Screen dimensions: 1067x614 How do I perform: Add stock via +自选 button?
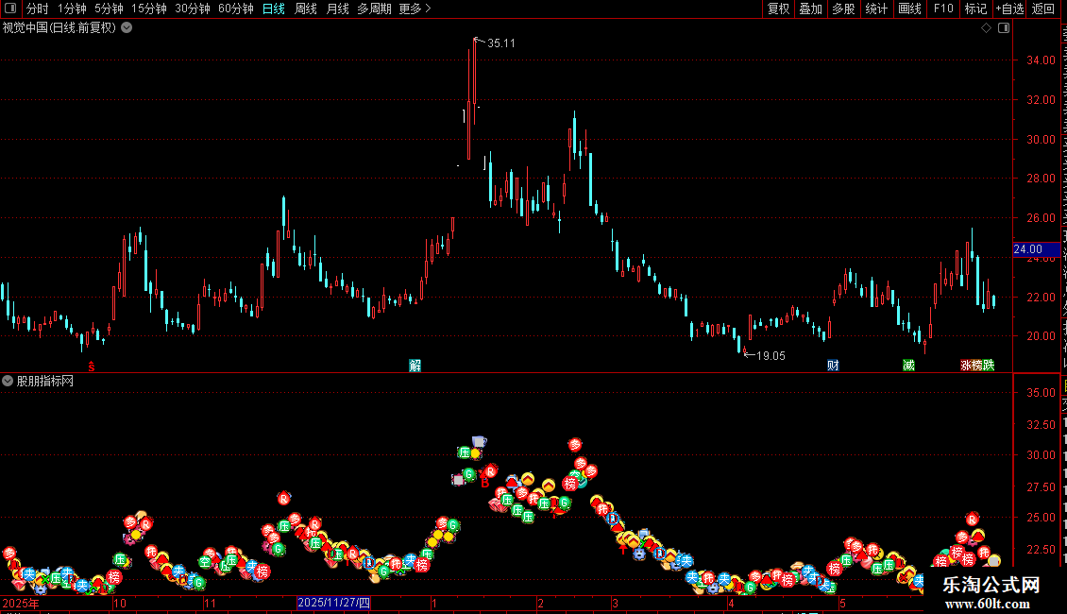click(x=1009, y=9)
